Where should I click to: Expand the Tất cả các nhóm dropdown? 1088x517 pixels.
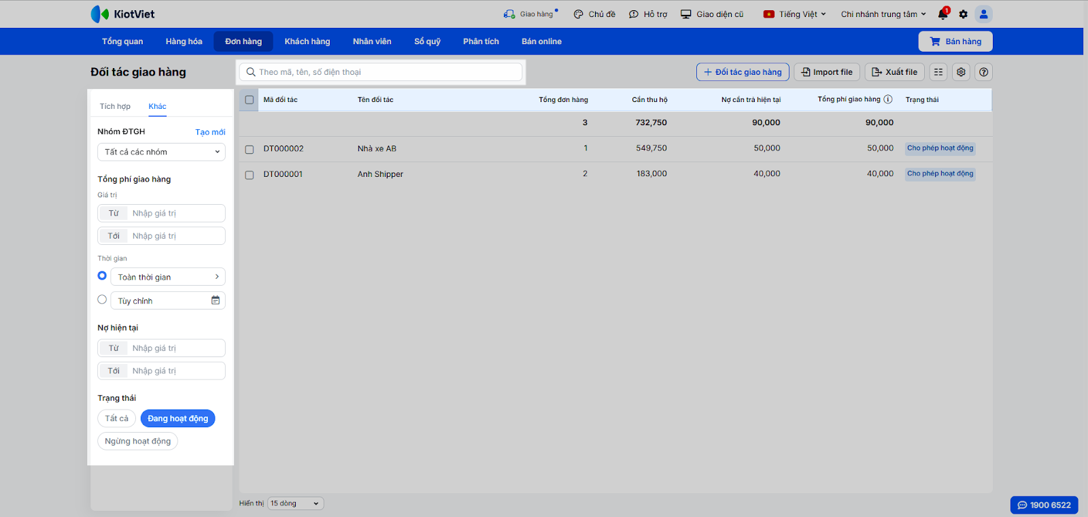click(161, 152)
